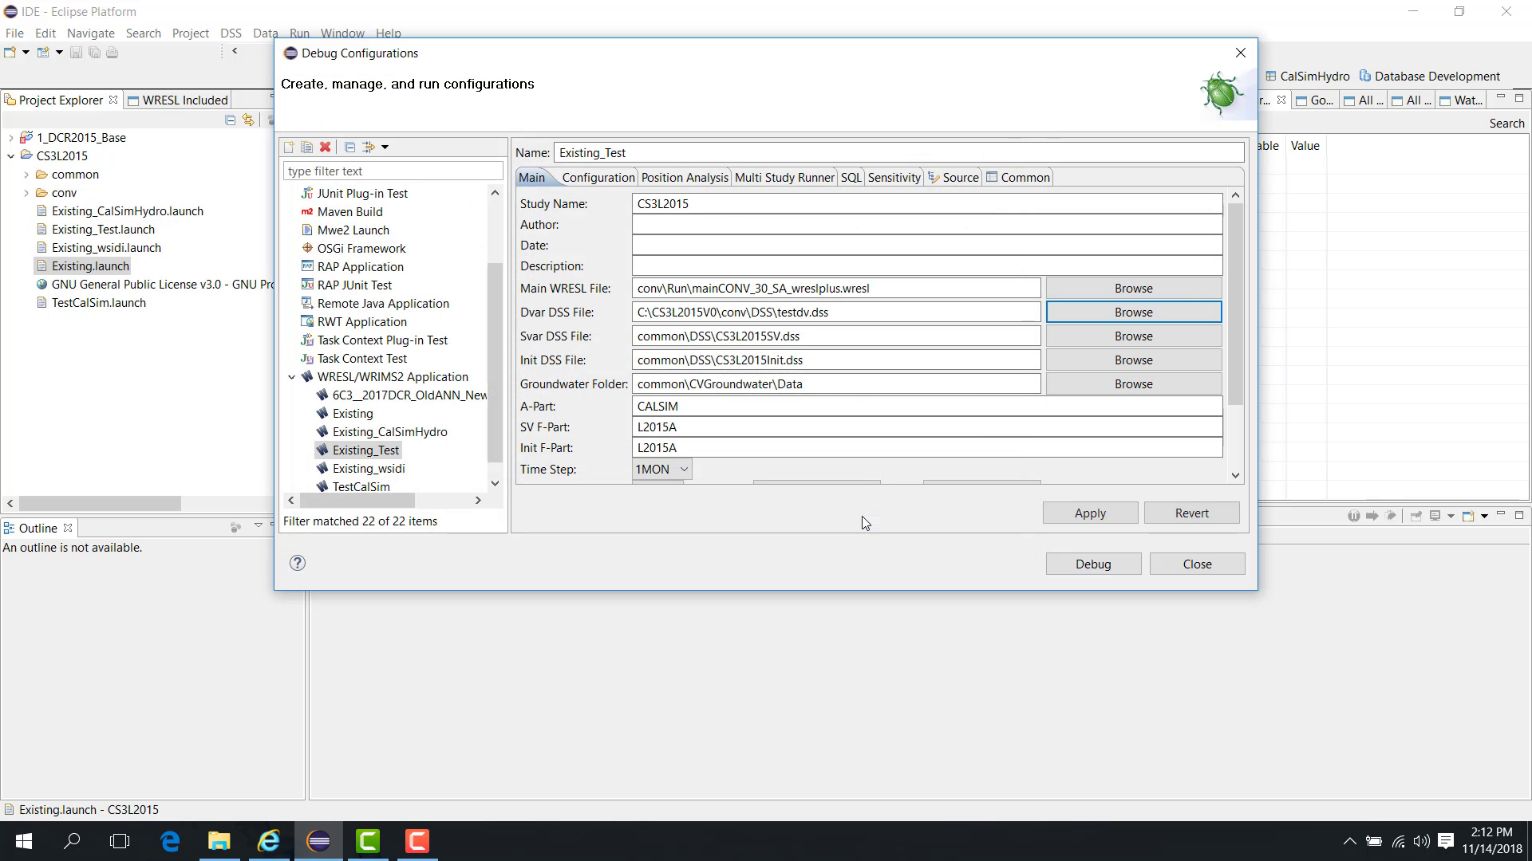
Task: Close the Project Explorer tab X
Action: 113,100
